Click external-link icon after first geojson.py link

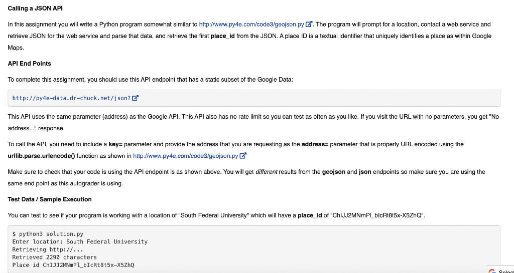click(309, 24)
